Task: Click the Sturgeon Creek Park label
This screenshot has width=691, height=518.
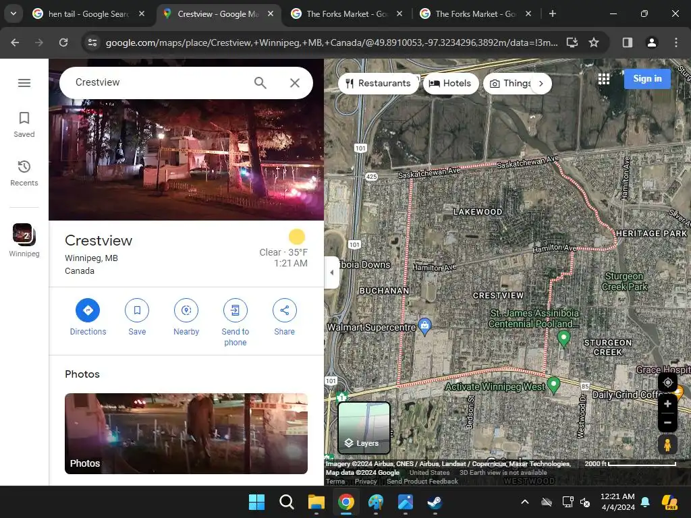Action: coord(624,281)
